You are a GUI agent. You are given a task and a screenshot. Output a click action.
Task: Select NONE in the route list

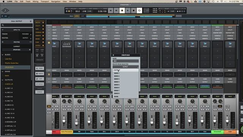[125, 96]
